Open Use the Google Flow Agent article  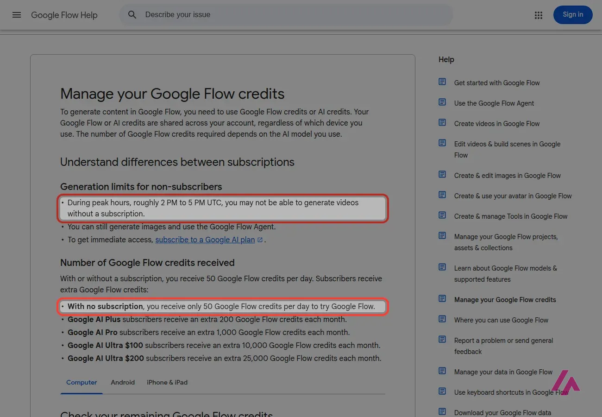point(494,103)
